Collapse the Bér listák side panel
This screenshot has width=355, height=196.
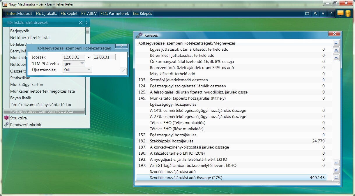[86, 22]
